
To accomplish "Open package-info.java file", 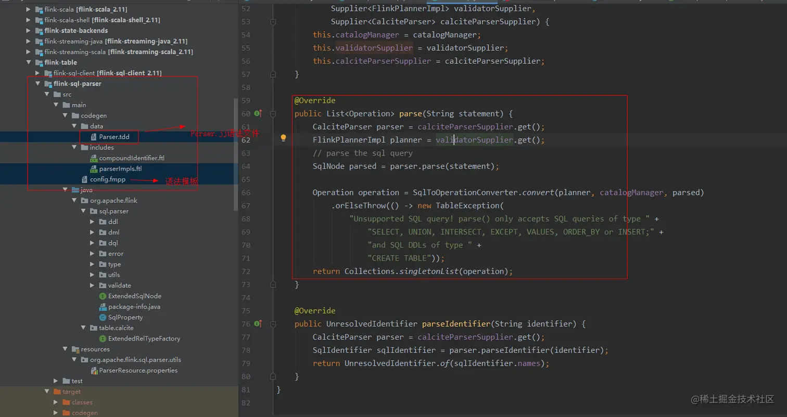I will pyautogui.click(x=134, y=307).
